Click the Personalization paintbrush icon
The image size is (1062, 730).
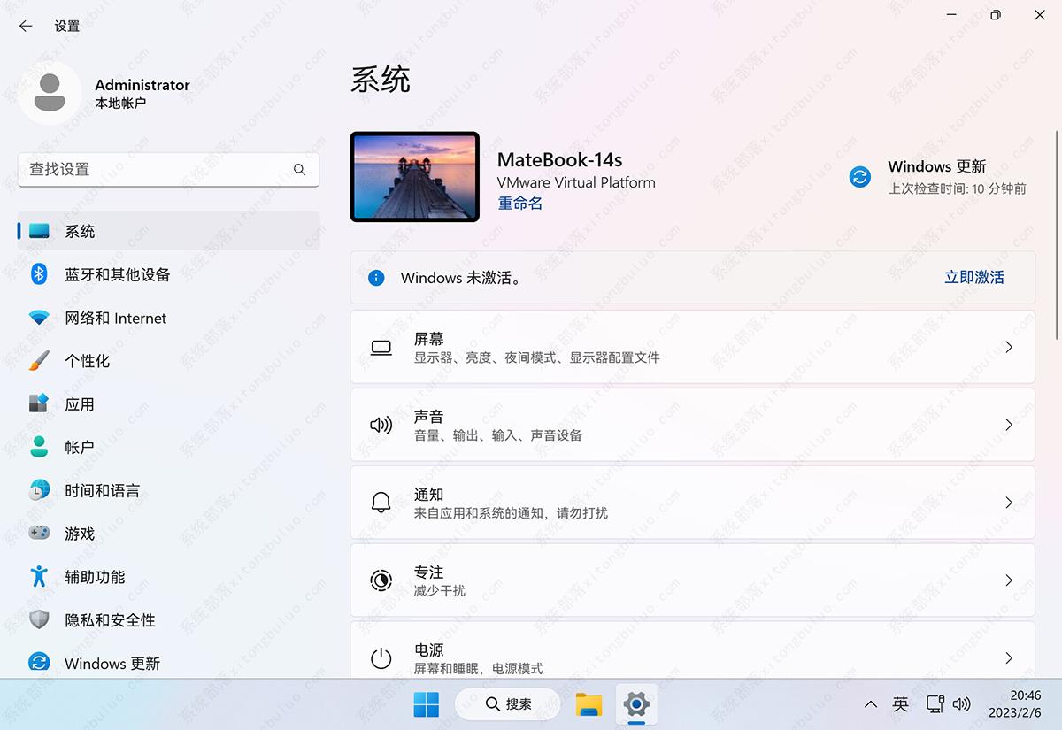[39, 361]
